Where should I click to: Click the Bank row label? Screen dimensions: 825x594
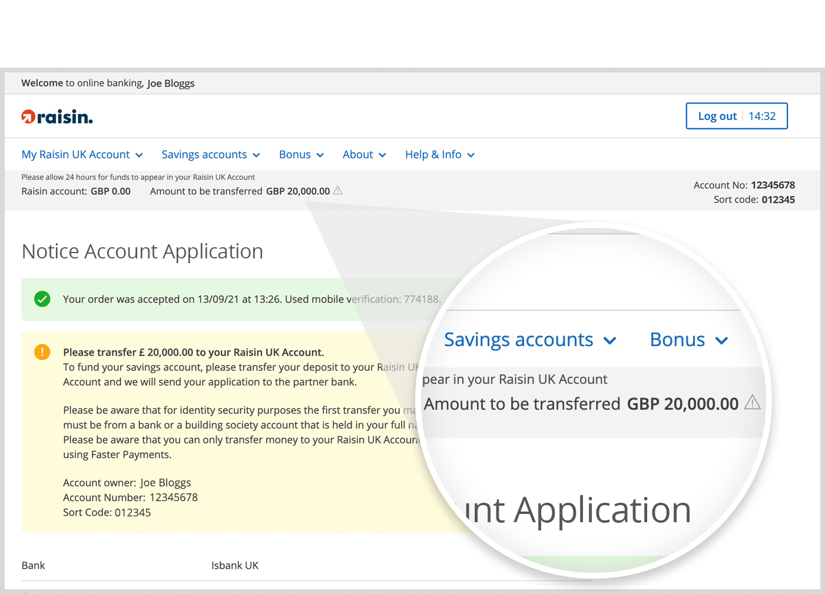coord(33,566)
